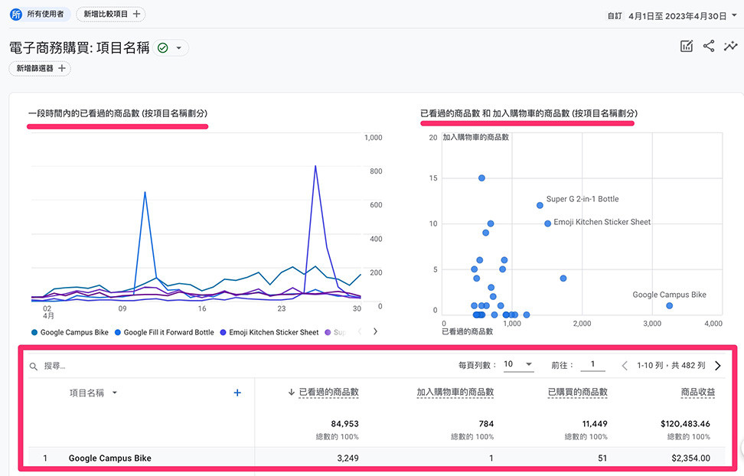The width and height of the screenshot is (744, 476).
Task: Click the 1-10 列，共 482 列 pagination text
Action: (x=671, y=366)
